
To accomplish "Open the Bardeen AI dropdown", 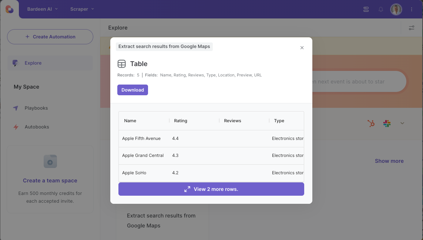I will 42,9.
